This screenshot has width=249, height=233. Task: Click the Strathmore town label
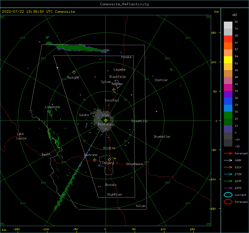pos(134,164)
